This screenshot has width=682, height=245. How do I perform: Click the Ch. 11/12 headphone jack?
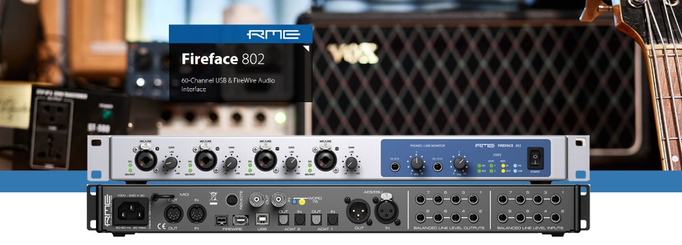pyautogui.click(x=438, y=167)
